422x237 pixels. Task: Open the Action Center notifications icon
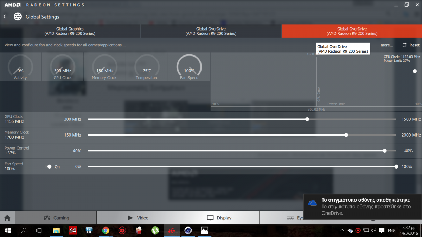(x=382, y=231)
